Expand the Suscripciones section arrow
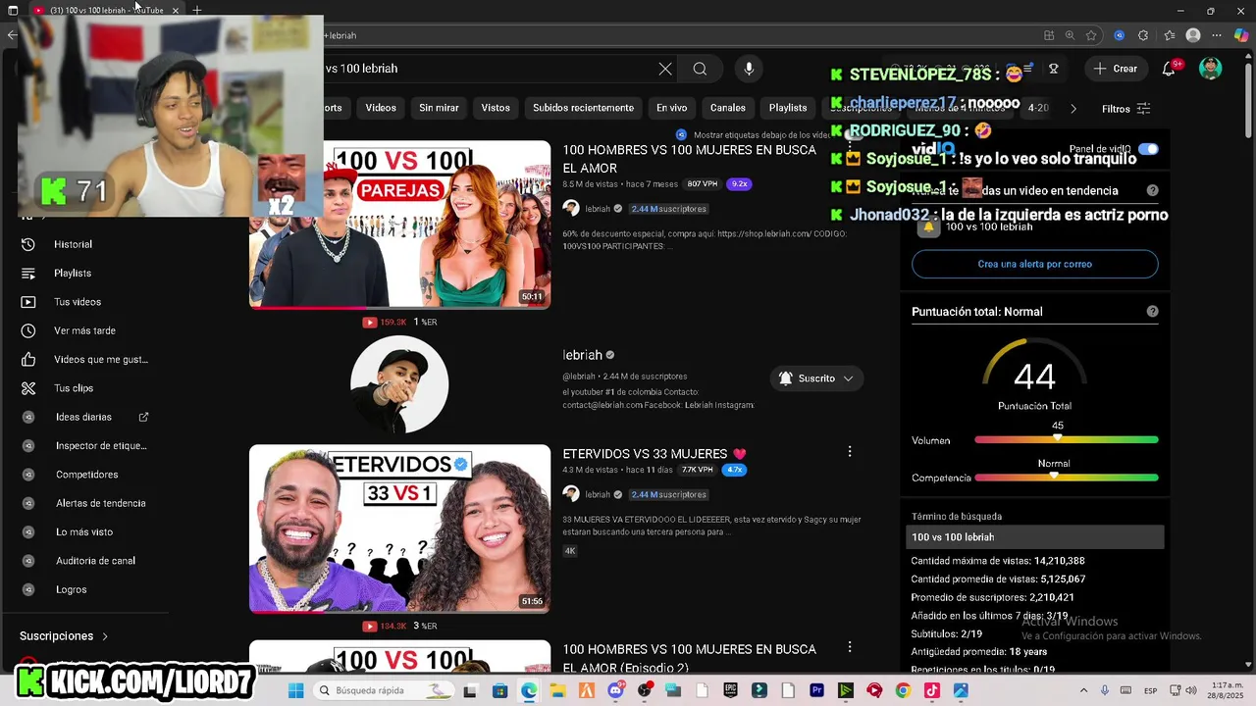 click(105, 636)
